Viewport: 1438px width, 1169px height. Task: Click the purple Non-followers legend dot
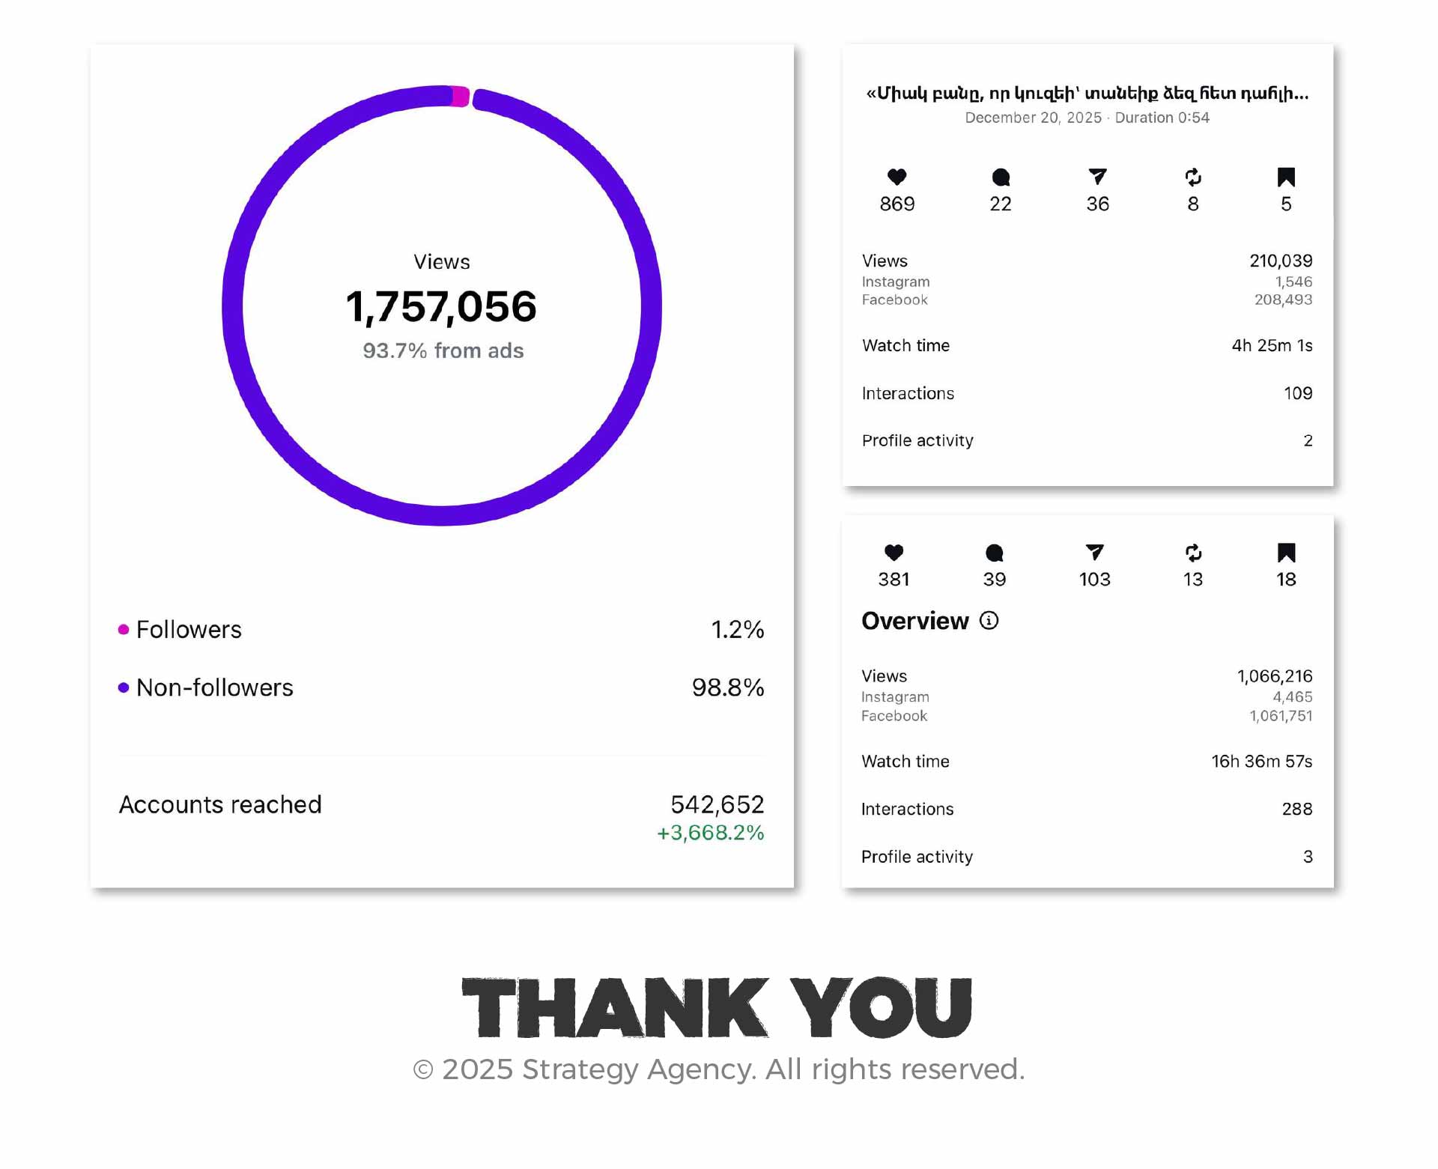[x=124, y=688]
